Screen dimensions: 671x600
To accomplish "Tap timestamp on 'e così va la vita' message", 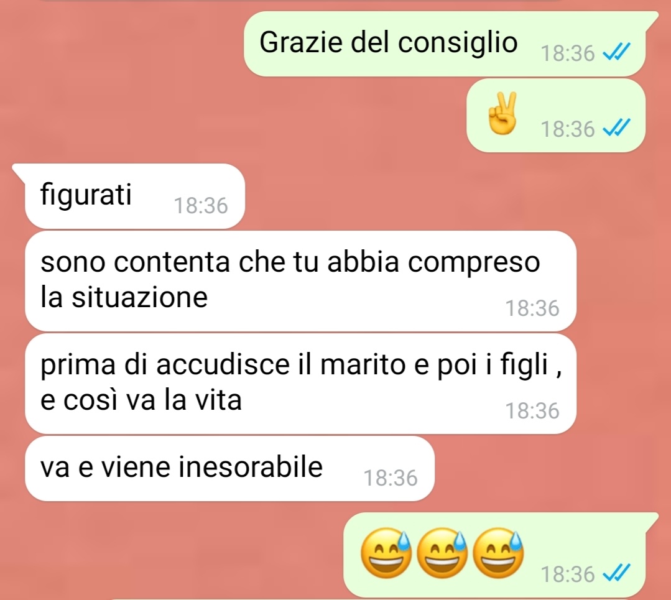I will (x=532, y=411).
